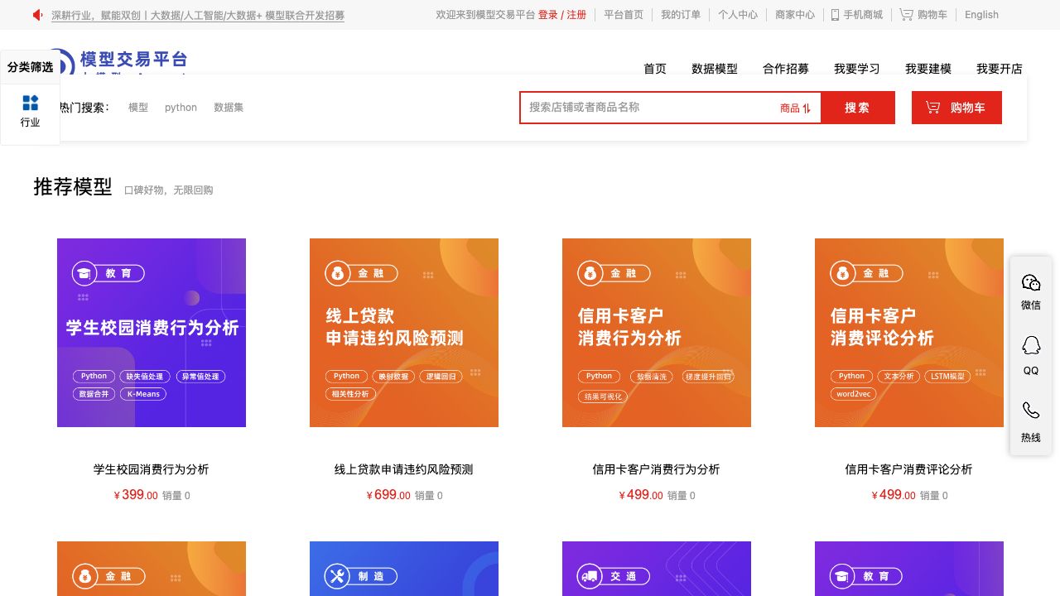Switch the site language to English

tap(980, 15)
